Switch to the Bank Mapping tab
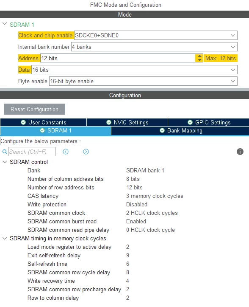Image resolution: width=249 pixels, height=307 pixels. pyautogui.click(x=180, y=131)
